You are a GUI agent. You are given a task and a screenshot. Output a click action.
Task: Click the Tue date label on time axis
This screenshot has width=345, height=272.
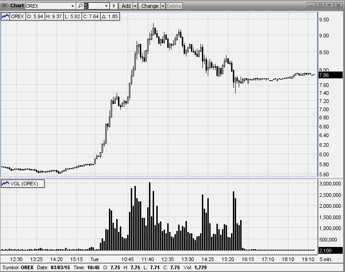coord(95,259)
